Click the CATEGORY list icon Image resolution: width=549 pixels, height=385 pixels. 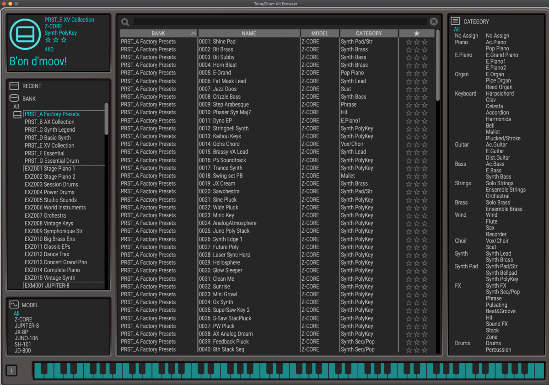pyautogui.click(x=455, y=21)
